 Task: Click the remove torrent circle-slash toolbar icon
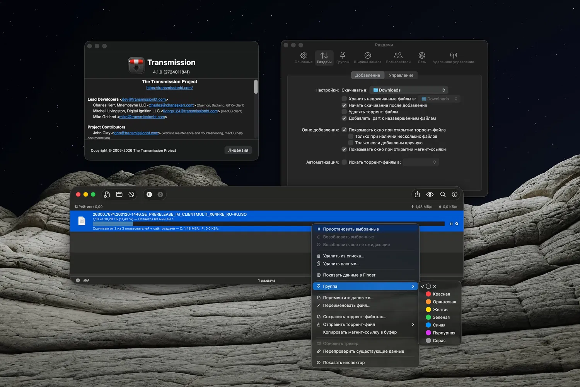click(x=131, y=194)
